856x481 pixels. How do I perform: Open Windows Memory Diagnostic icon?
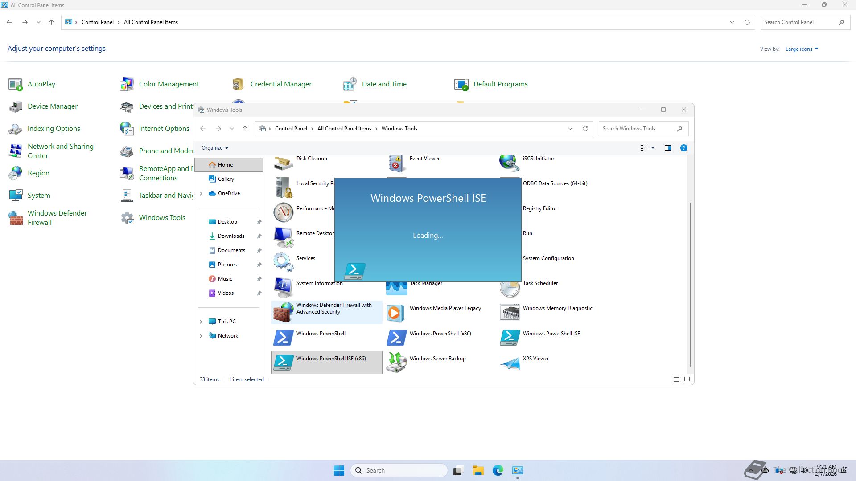pos(510,312)
